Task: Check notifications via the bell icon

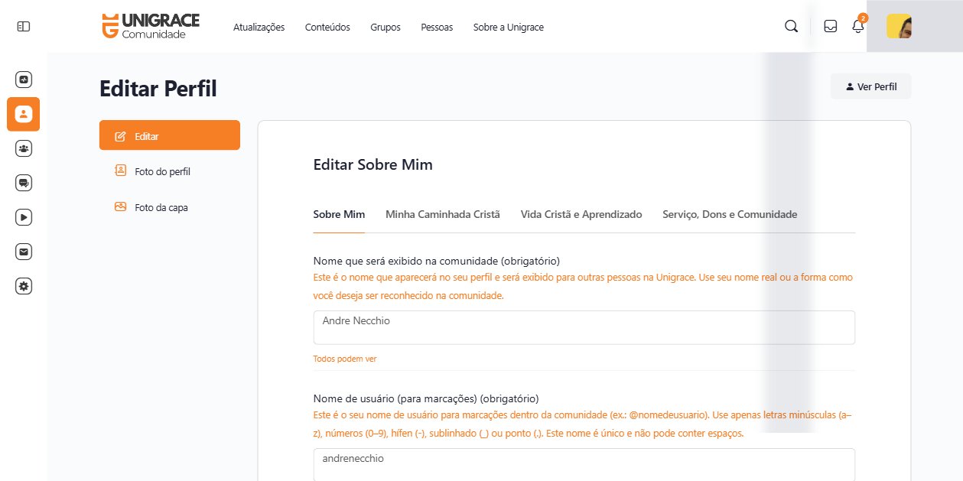Action: pyautogui.click(x=857, y=25)
